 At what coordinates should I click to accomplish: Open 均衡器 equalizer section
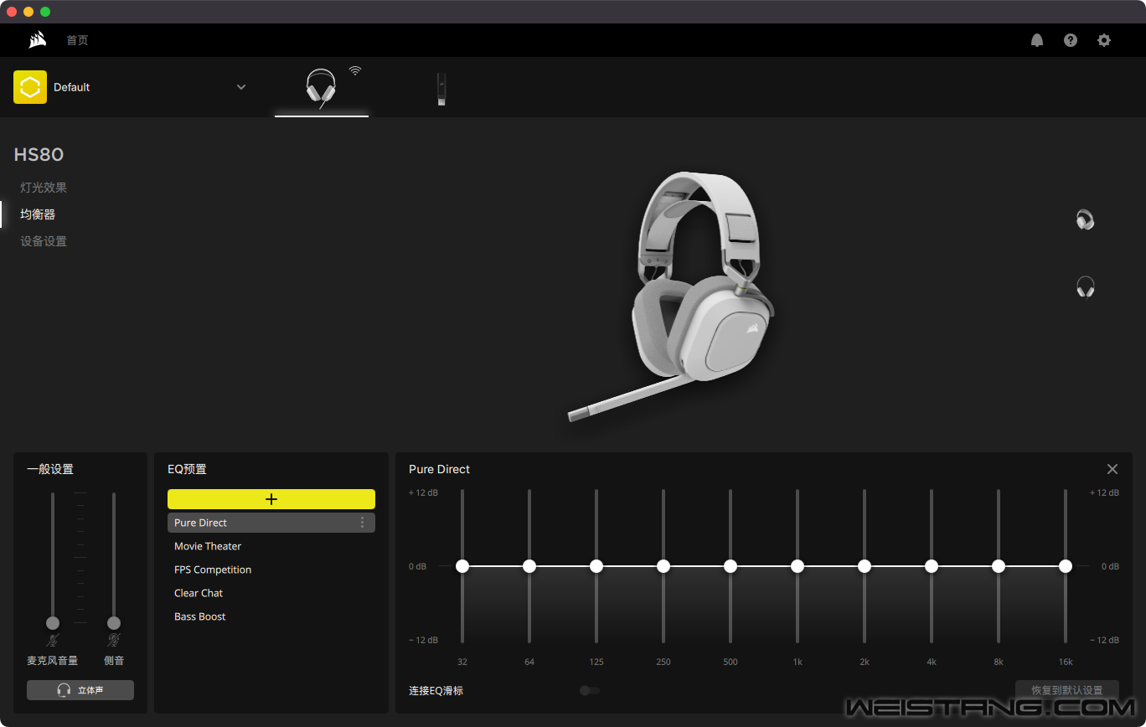(x=38, y=214)
